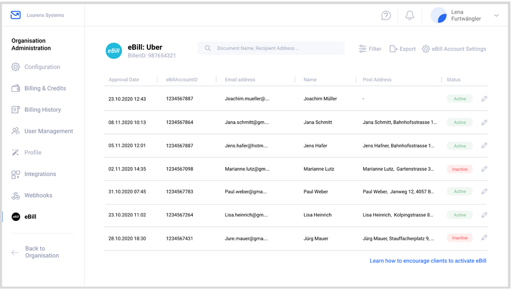Image resolution: width=511 pixels, height=289 pixels.
Task: Expand the user account dropdown chevron
Action: 496,15
